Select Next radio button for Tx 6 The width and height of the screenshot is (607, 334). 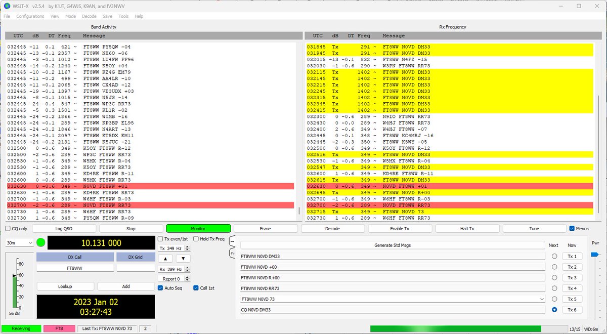[554, 309]
